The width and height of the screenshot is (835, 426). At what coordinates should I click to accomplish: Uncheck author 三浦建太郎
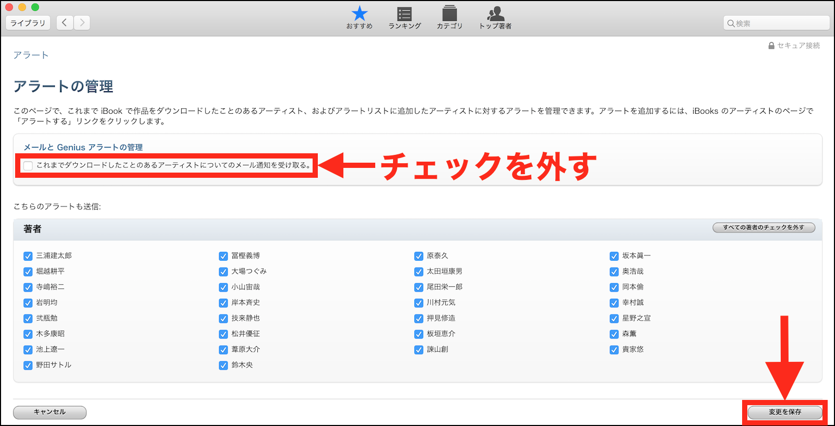coord(28,256)
